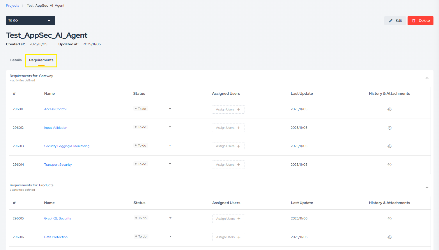
Task: Show history for Transport Security requirement
Action: point(389,165)
